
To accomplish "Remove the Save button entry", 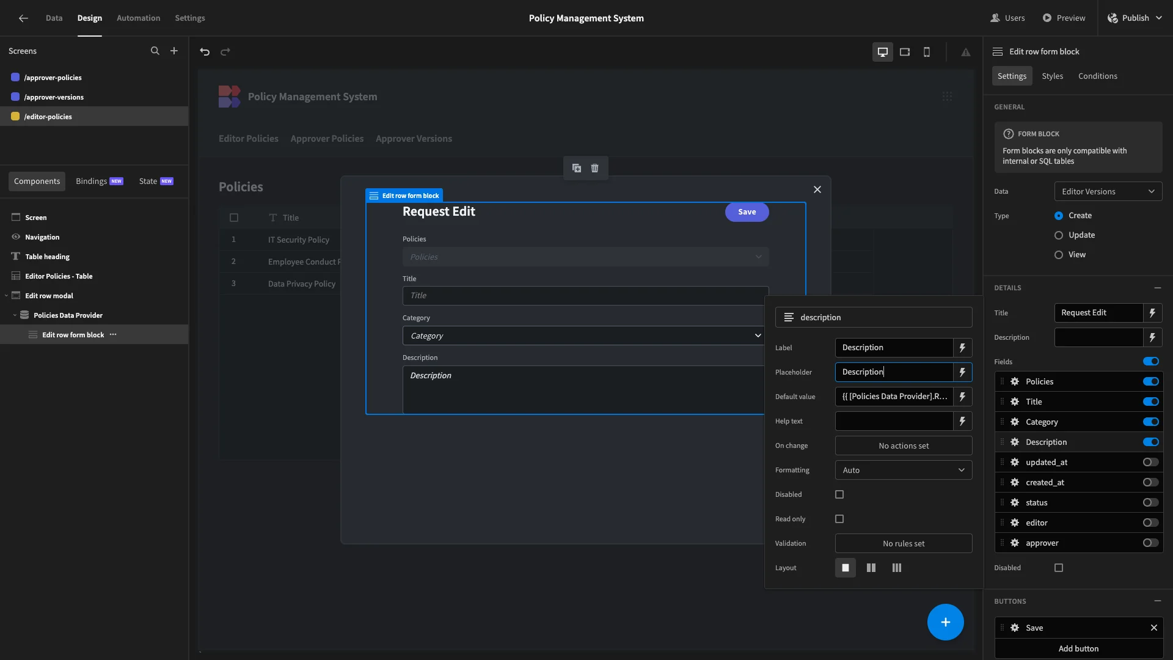I will click(x=1154, y=628).
